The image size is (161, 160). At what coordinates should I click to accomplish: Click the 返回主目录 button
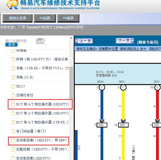point(17,18)
